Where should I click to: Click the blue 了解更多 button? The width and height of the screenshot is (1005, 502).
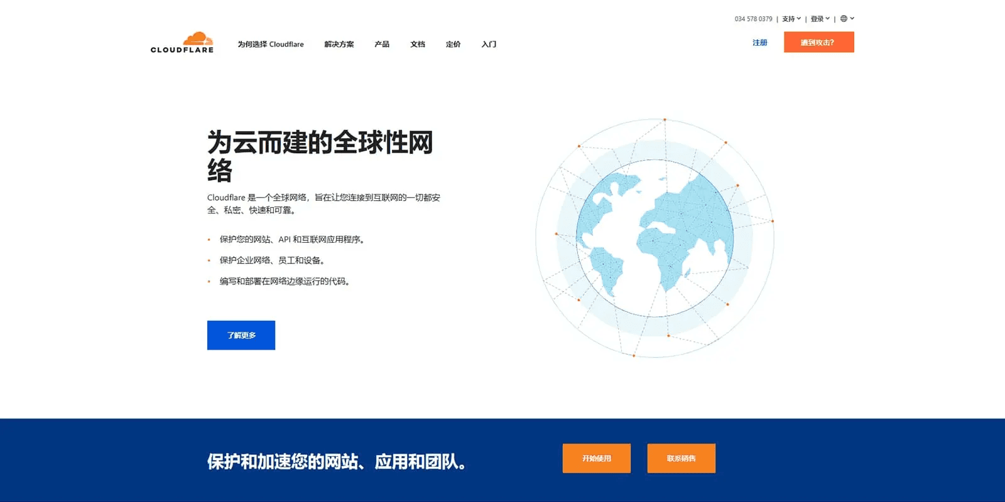pos(241,335)
